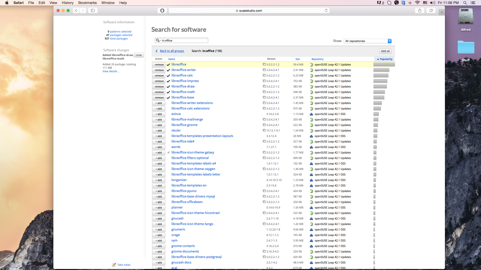Click the volume icon in menu bar
Image resolution: width=481 pixels, height=270 pixels.
tap(433, 3)
